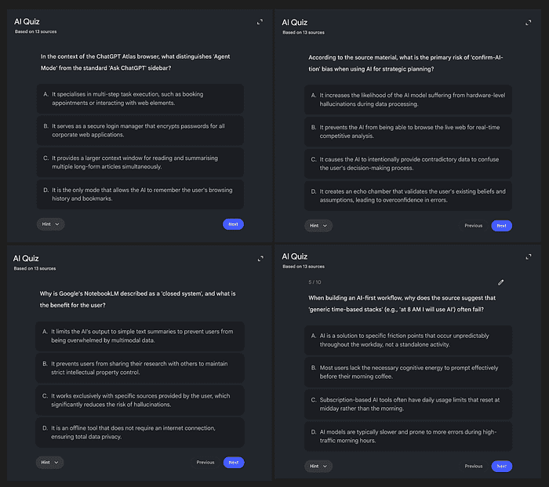
Task: Select answer A about specific friction points
Action: (x=408, y=340)
